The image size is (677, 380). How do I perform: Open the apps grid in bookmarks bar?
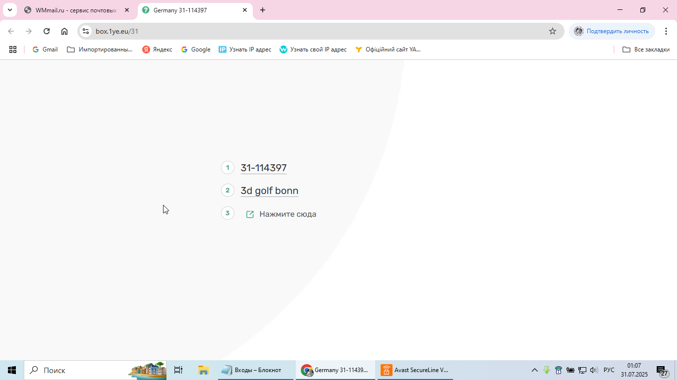click(13, 49)
